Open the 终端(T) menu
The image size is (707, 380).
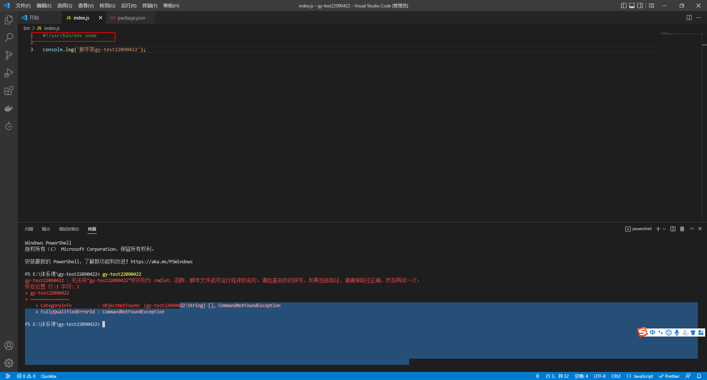[150, 6]
